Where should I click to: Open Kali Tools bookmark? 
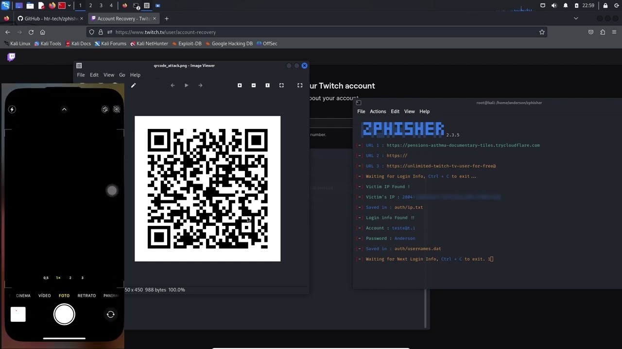48,44
